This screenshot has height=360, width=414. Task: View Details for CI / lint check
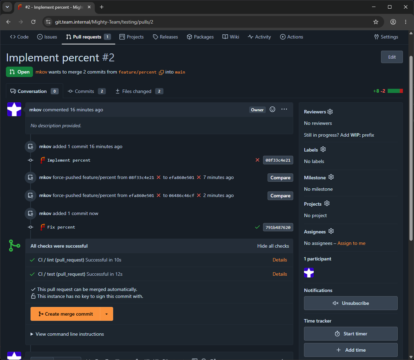click(280, 260)
